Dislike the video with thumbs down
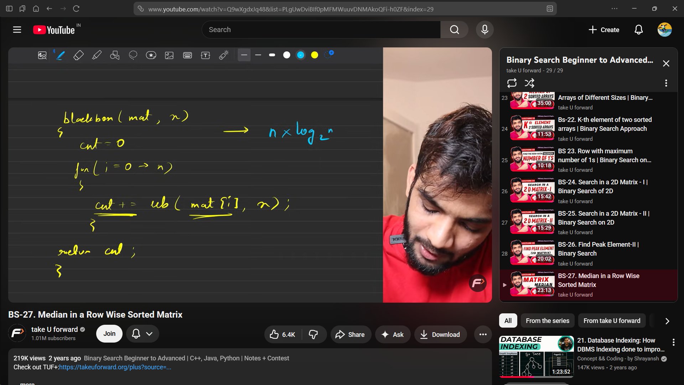Image resolution: width=684 pixels, height=385 pixels. click(313, 334)
